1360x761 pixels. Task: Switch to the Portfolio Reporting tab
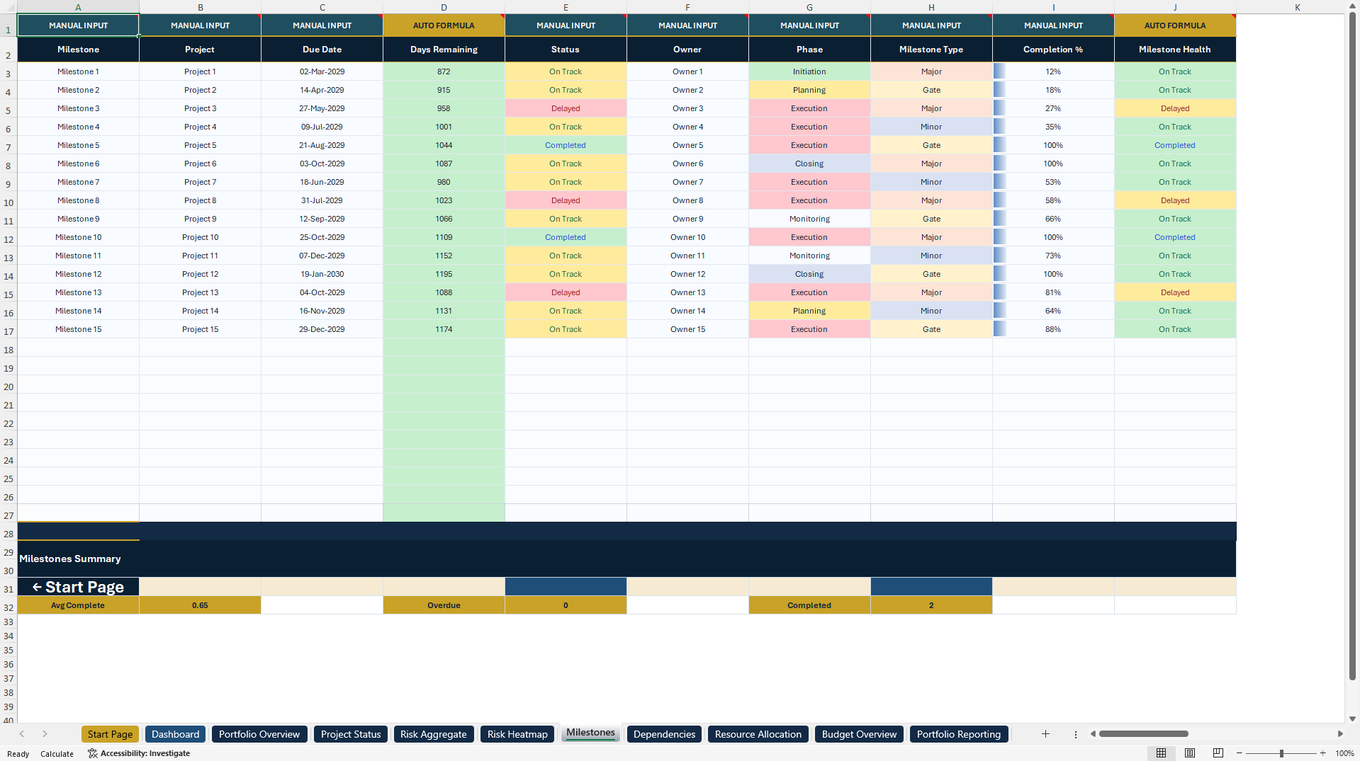point(959,734)
